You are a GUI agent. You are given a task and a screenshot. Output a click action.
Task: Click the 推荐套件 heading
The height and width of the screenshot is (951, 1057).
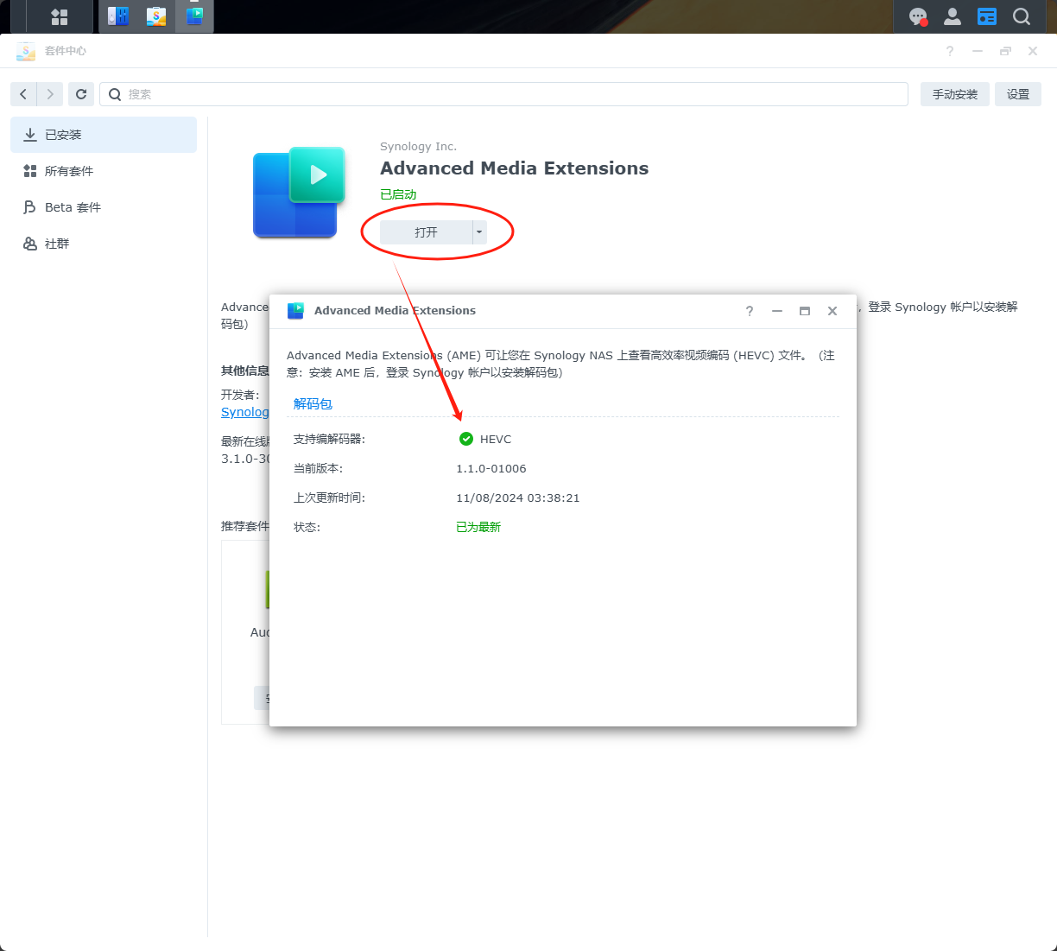(245, 526)
